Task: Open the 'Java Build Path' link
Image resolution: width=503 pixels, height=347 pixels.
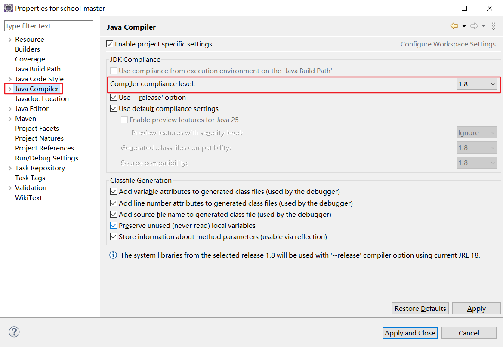Action: (x=307, y=71)
